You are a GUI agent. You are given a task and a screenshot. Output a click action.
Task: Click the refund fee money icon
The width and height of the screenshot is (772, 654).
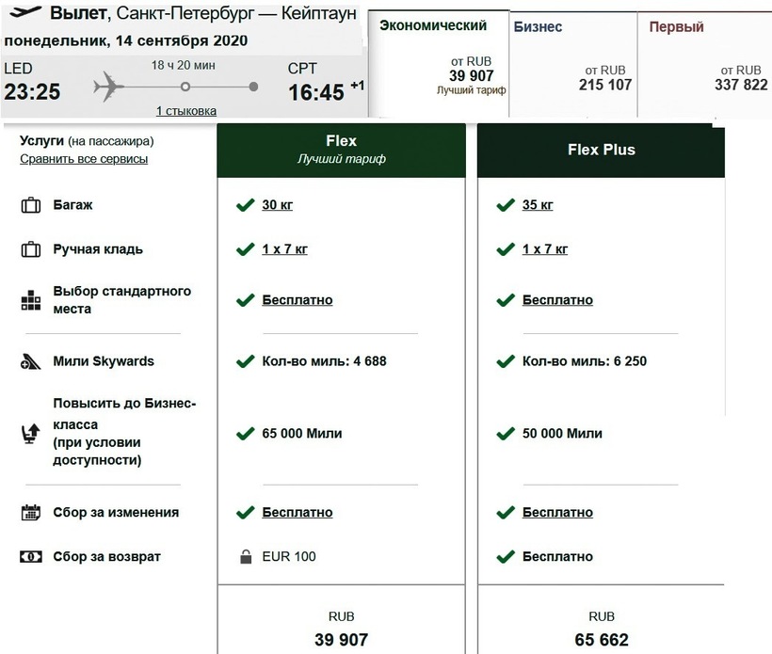coord(31,557)
